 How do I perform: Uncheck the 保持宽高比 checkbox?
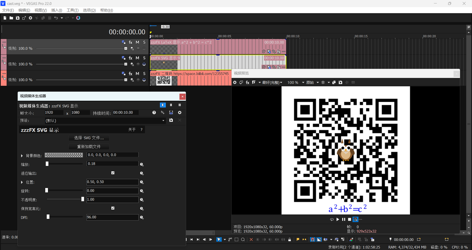[x=113, y=208]
